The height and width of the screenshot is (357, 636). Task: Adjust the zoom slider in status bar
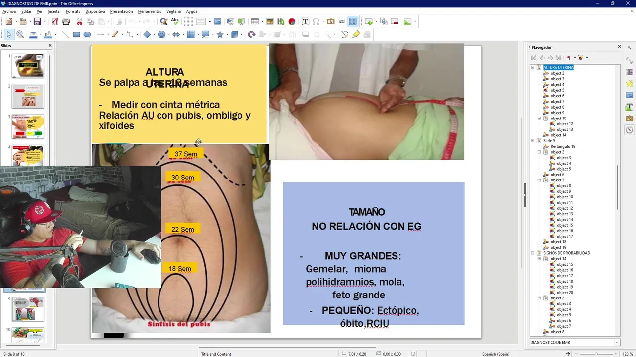point(596,354)
